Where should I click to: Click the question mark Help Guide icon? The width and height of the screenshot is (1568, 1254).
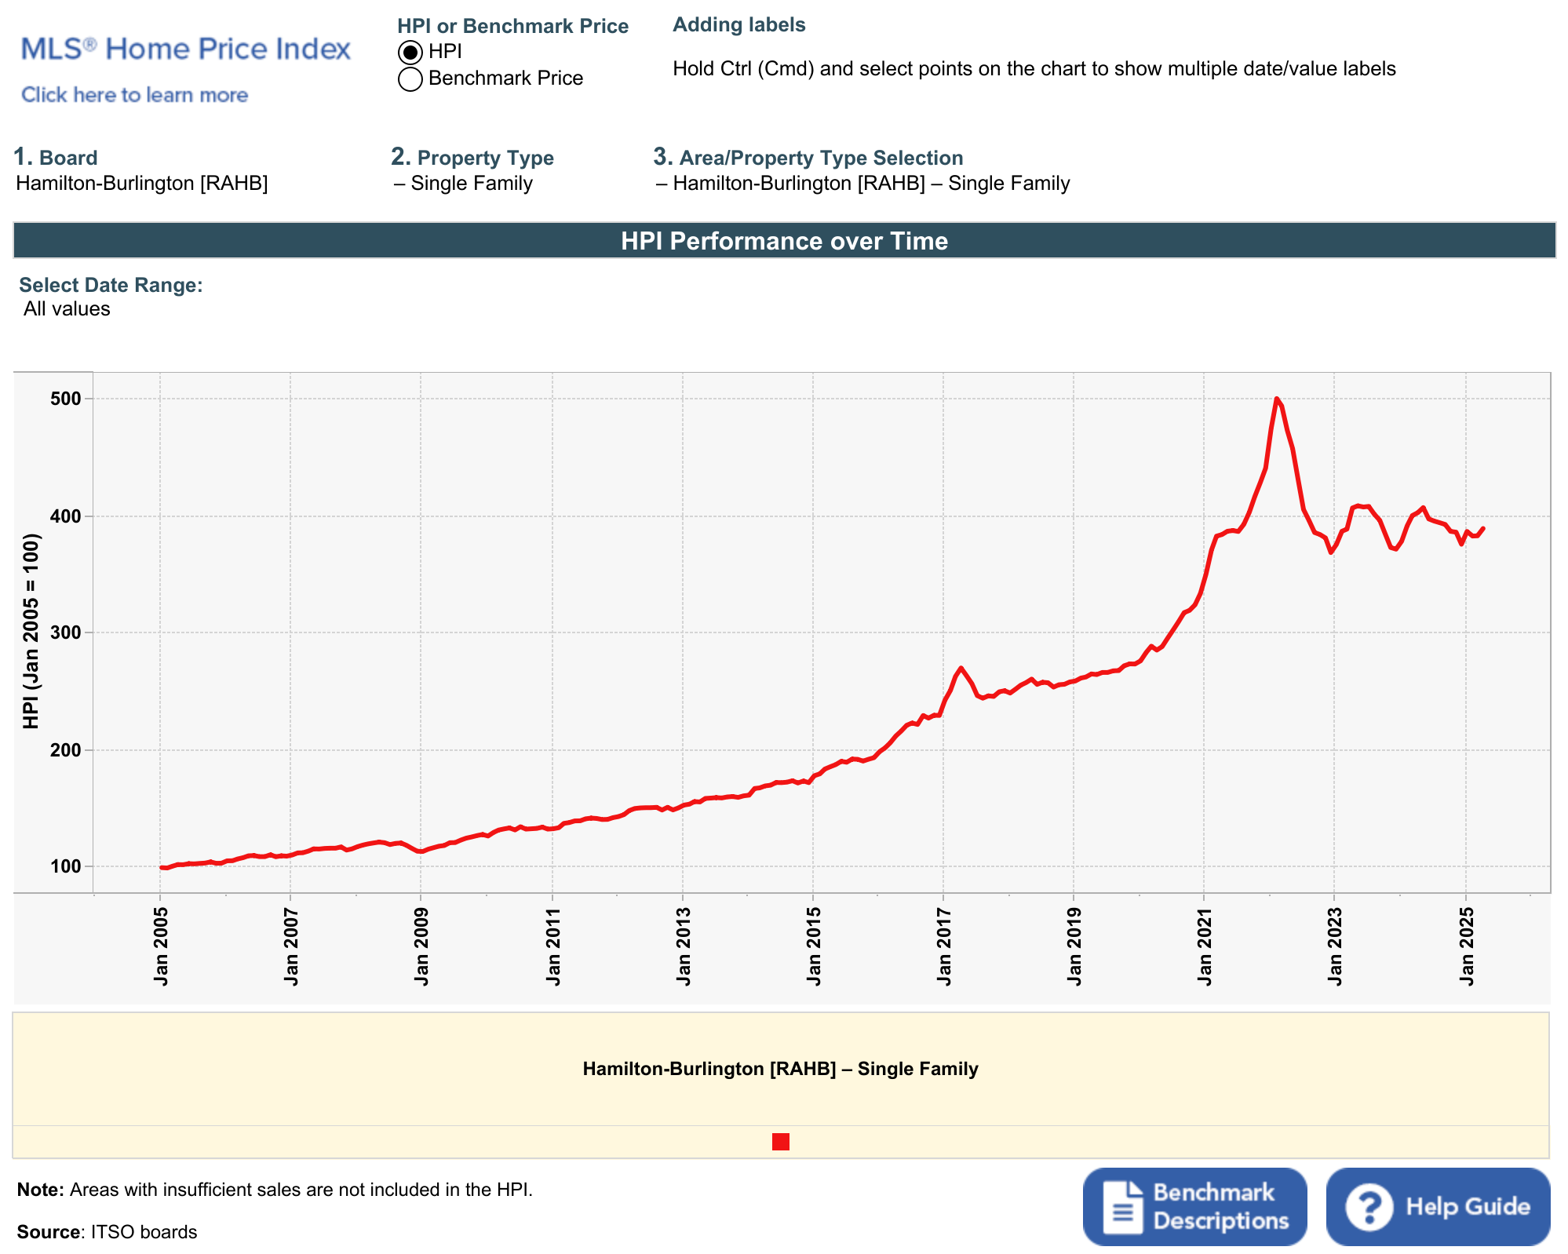click(1369, 1207)
